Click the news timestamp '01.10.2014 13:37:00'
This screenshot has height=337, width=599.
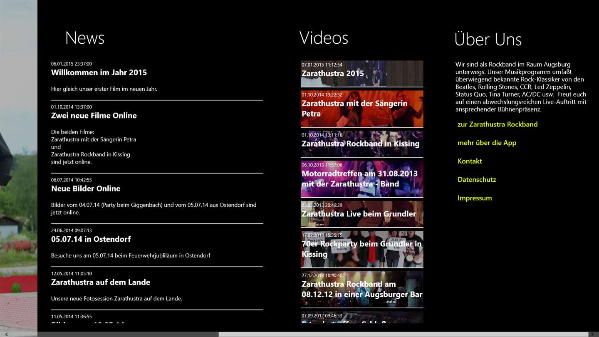click(72, 107)
